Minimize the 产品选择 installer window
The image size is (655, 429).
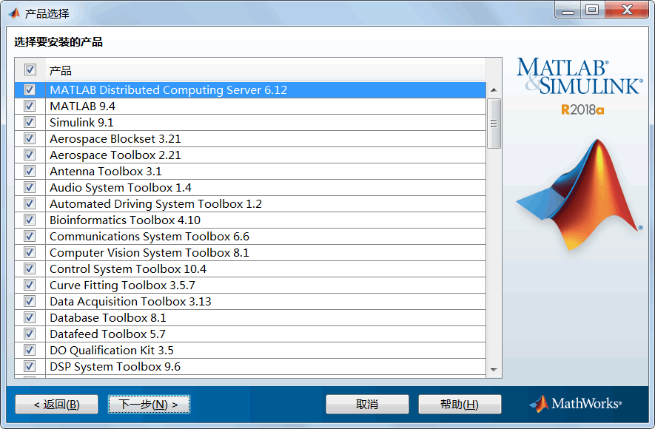[568, 10]
